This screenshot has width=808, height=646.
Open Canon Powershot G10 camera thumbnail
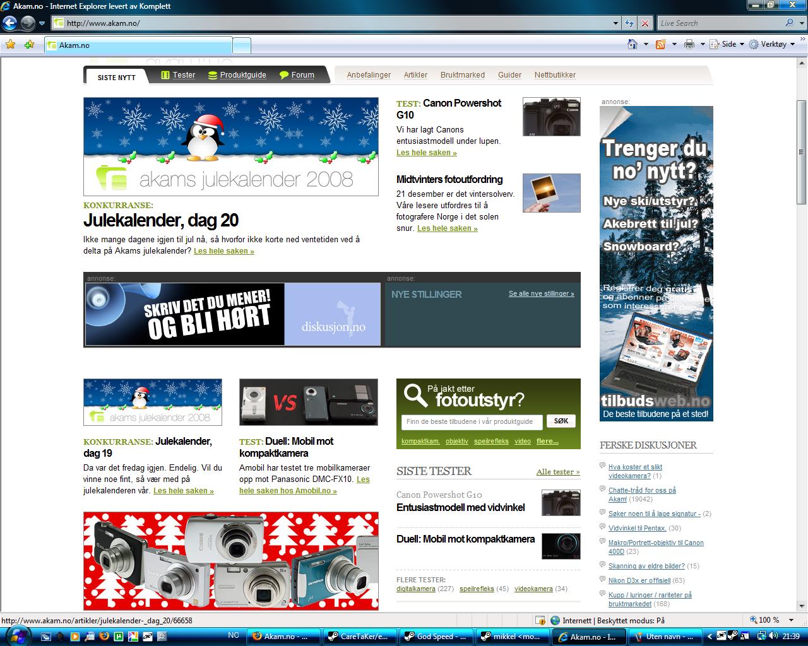click(x=551, y=117)
